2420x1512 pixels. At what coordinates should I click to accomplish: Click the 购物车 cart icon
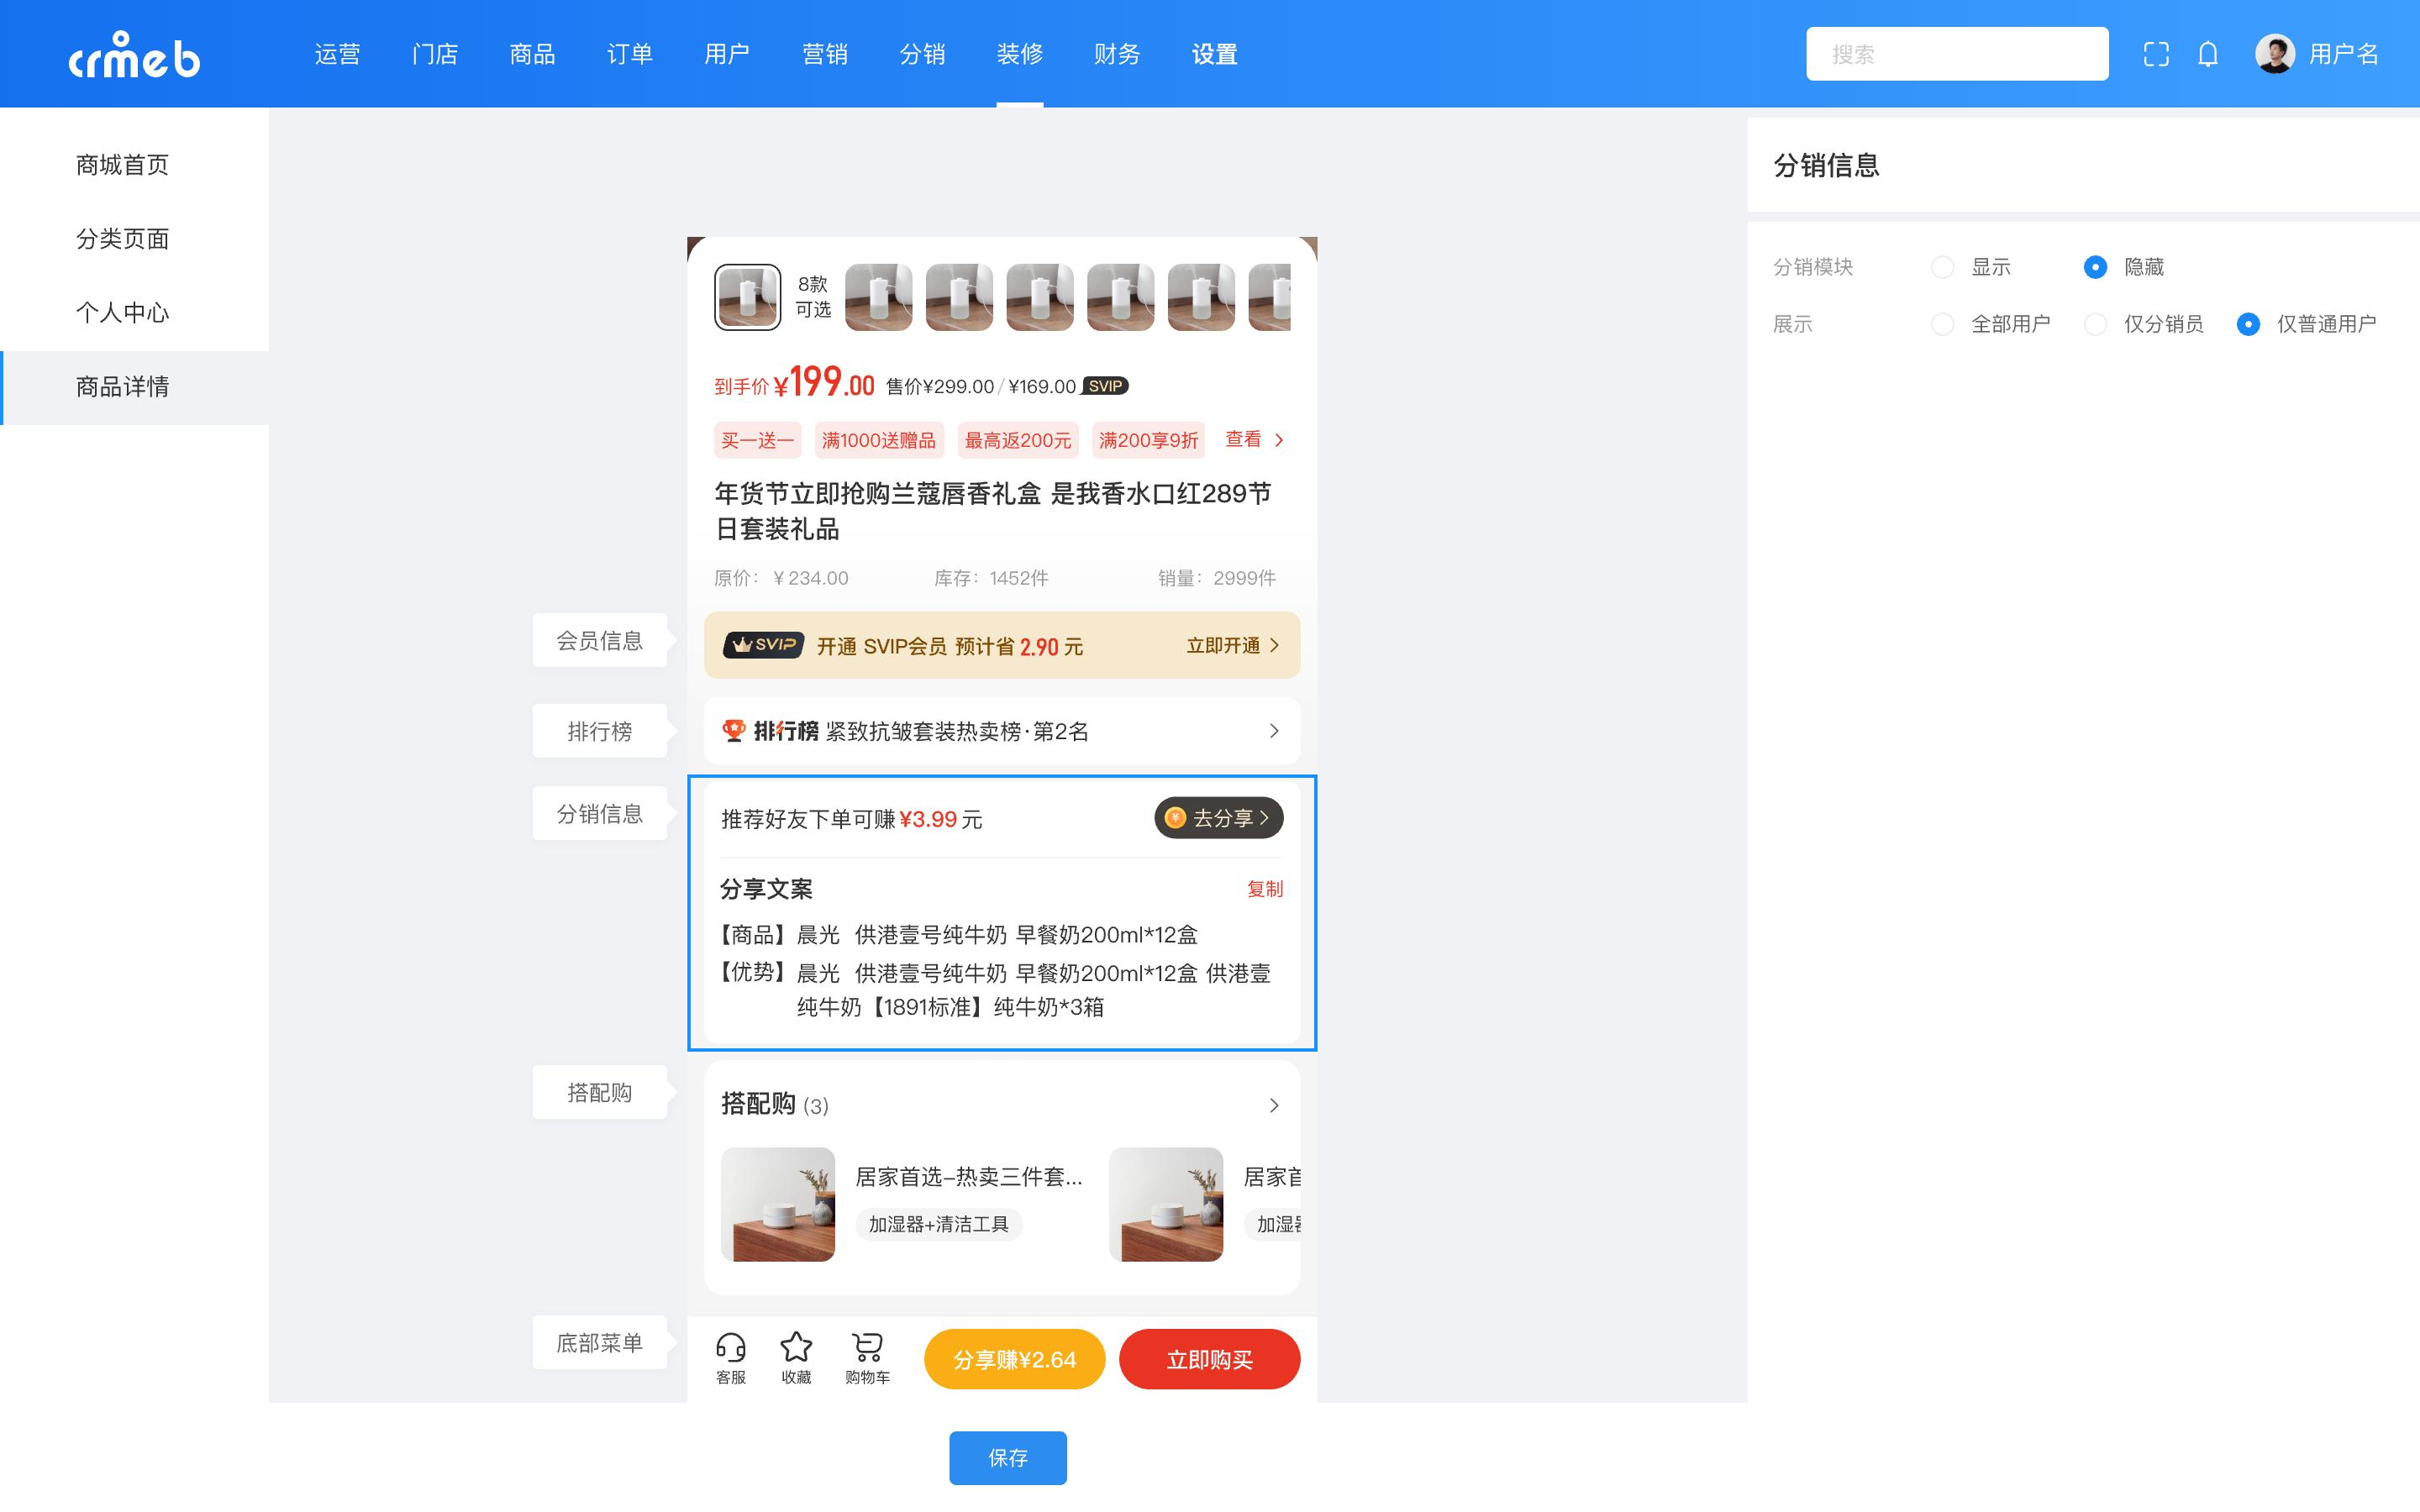tap(867, 1347)
